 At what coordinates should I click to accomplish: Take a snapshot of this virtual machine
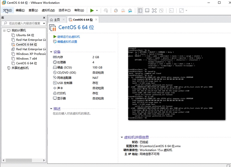click(x=116, y=11)
